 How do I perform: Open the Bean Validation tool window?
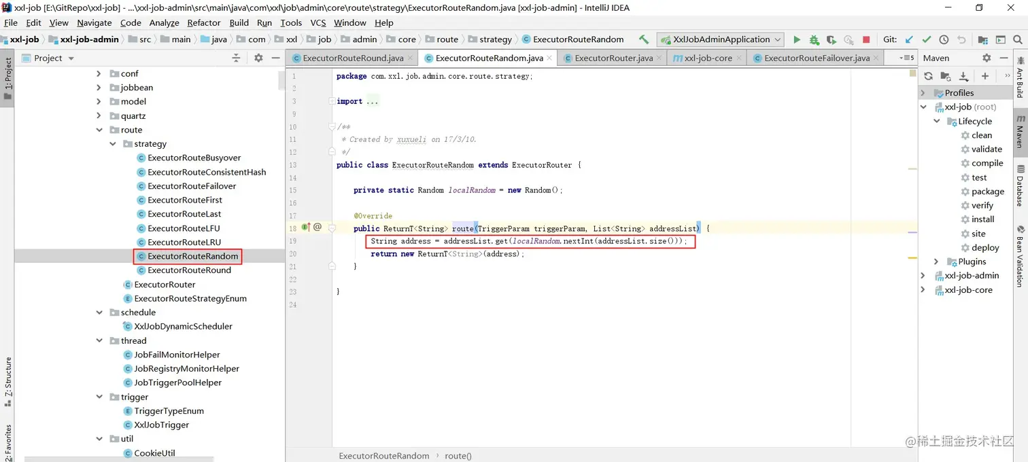(1020, 256)
